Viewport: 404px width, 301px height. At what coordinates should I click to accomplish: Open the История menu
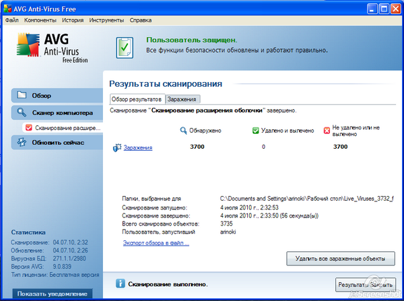click(73, 20)
